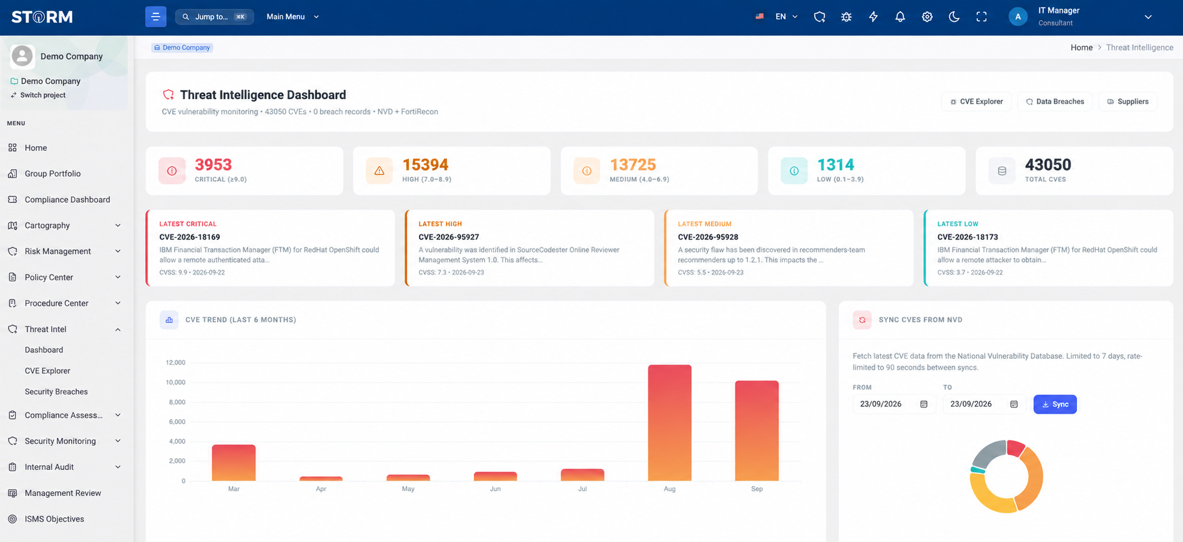Click the STORM logo
The height and width of the screenshot is (542, 1183).
click(x=42, y=17)
